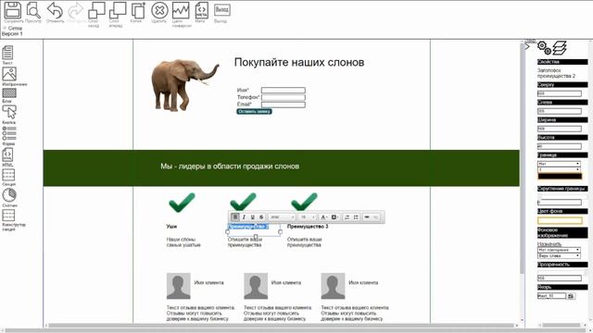This screenshot has height=333, width=593.
Task: Add a Form element from the left sidebar
Action: click(x=9, y=133)
